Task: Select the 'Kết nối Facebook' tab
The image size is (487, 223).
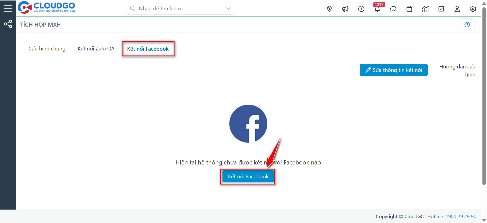Action: click(148, 49)
